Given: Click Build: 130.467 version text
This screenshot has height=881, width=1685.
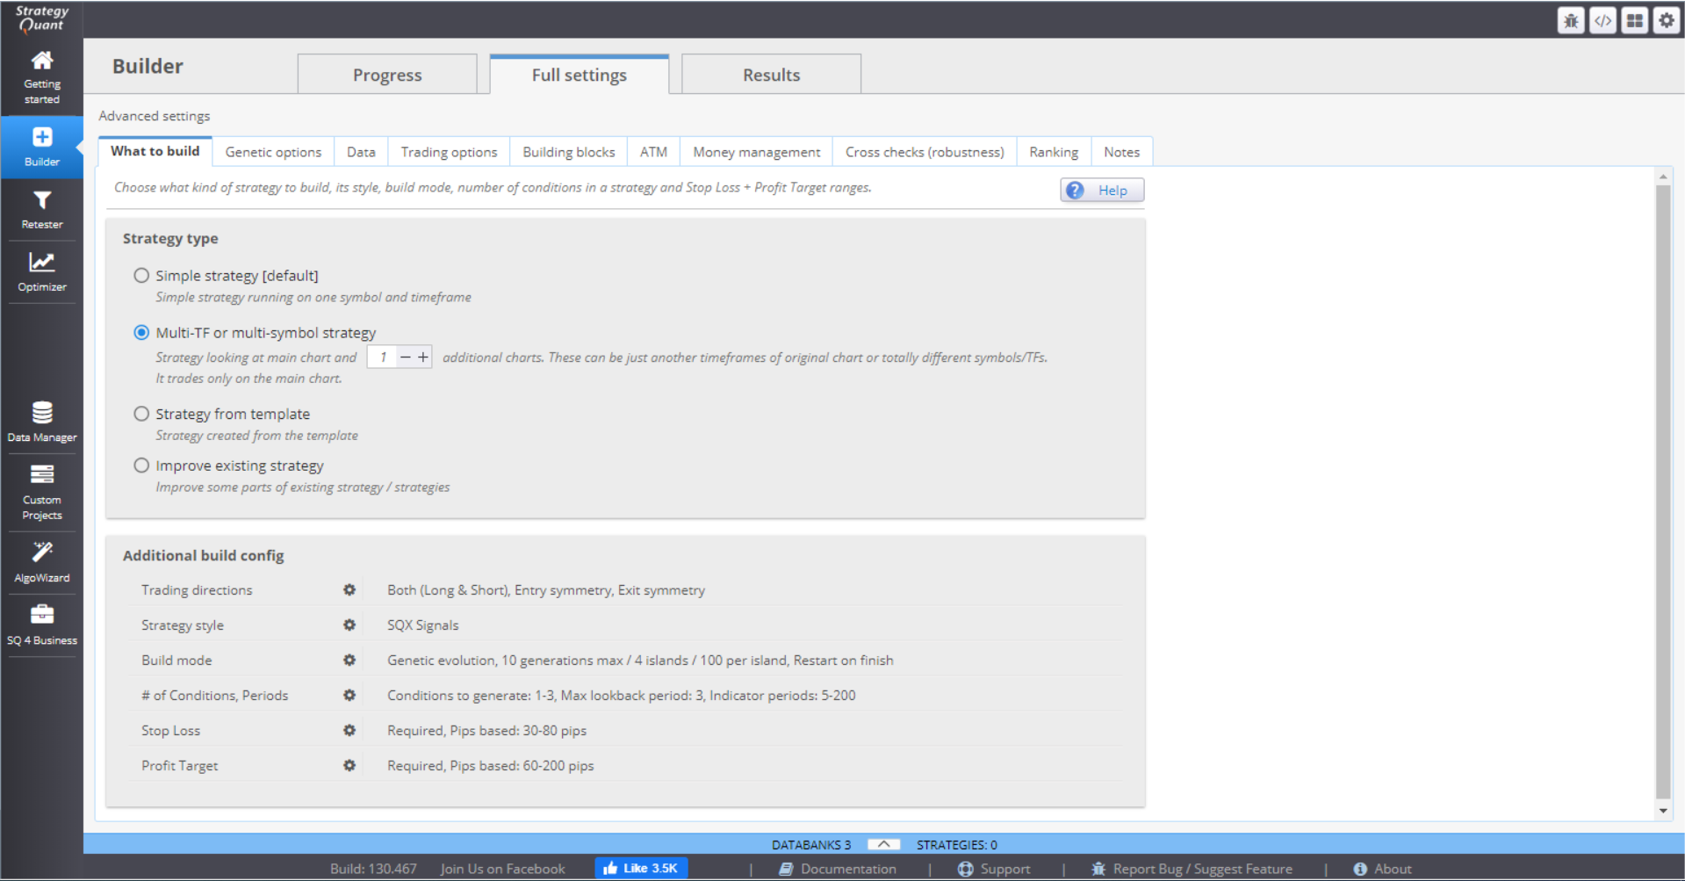Looking at the screenshot, I should (373, 869).
